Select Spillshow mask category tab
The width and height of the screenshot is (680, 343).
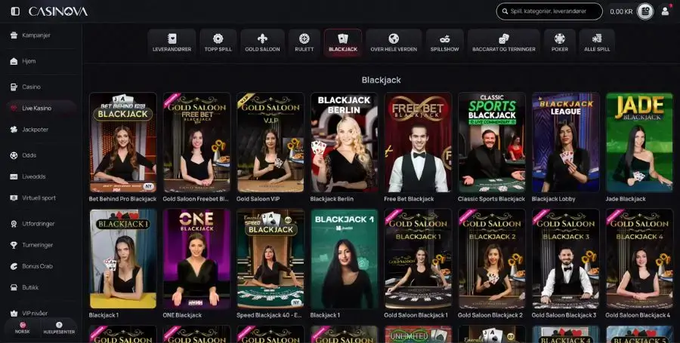click(444, 43)
